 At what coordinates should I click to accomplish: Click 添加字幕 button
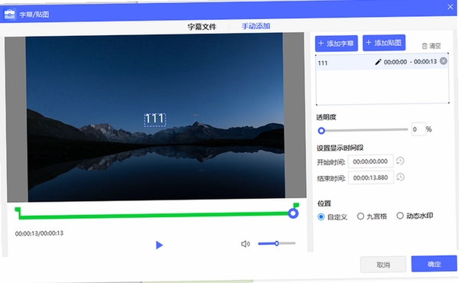pyautogui.click(x=337, y=44)
